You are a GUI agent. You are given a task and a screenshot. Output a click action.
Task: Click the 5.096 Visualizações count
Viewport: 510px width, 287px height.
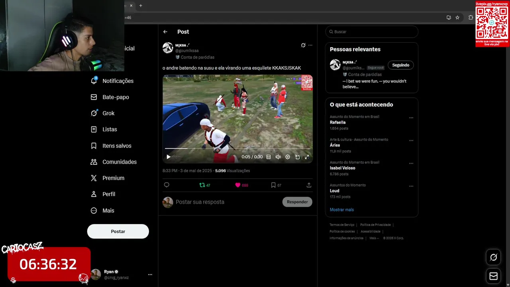232,171
